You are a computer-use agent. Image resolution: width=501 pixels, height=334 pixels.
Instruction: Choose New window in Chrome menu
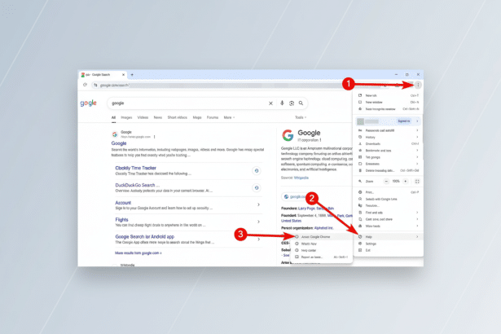(x=389, y=103)
